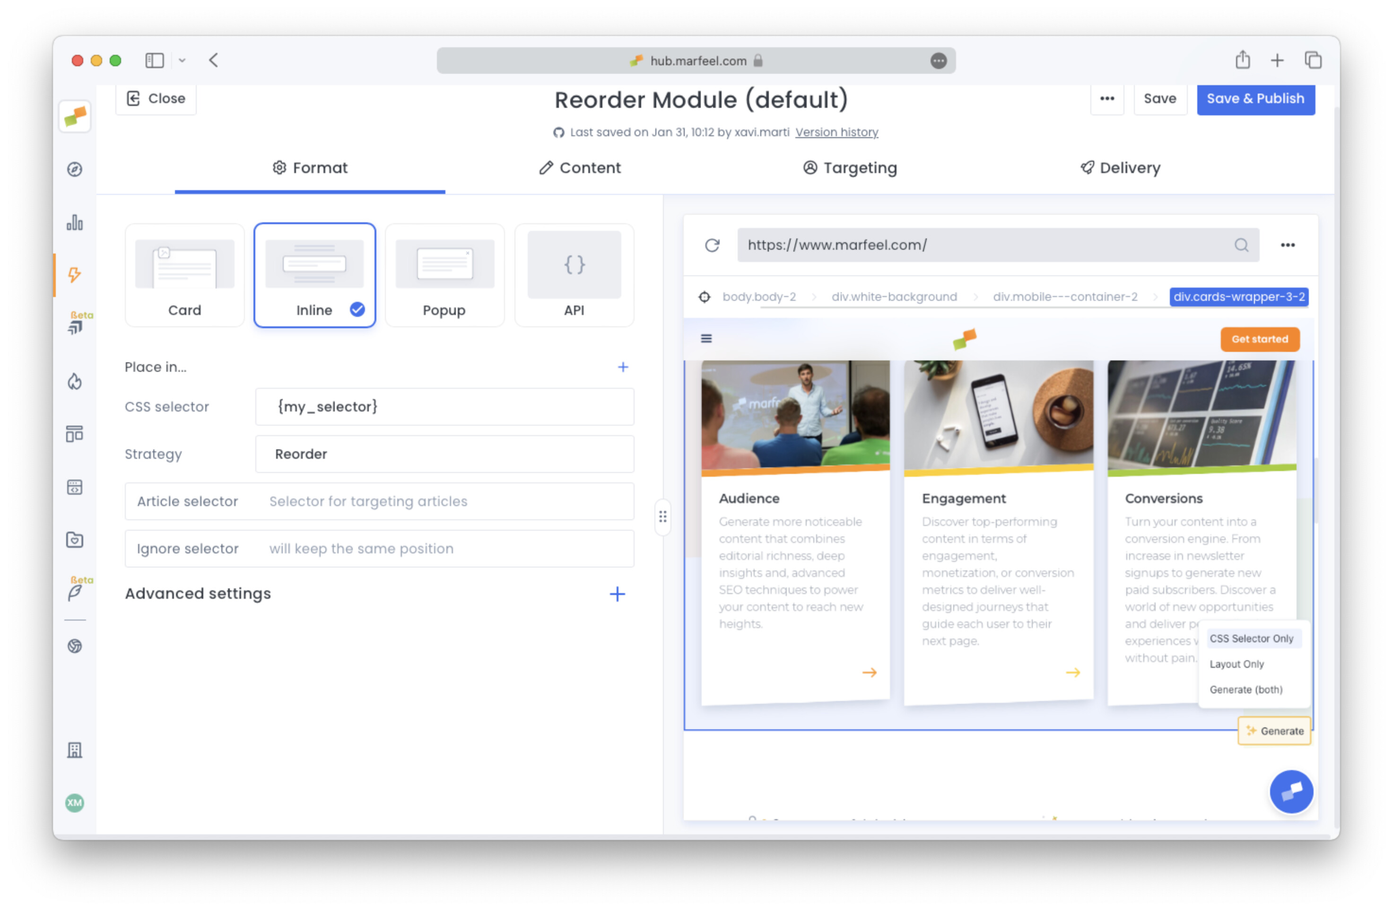This screenshot has height=910, width=1393.
Task: Open the Version history link
Action: click(x=836, y=132)
